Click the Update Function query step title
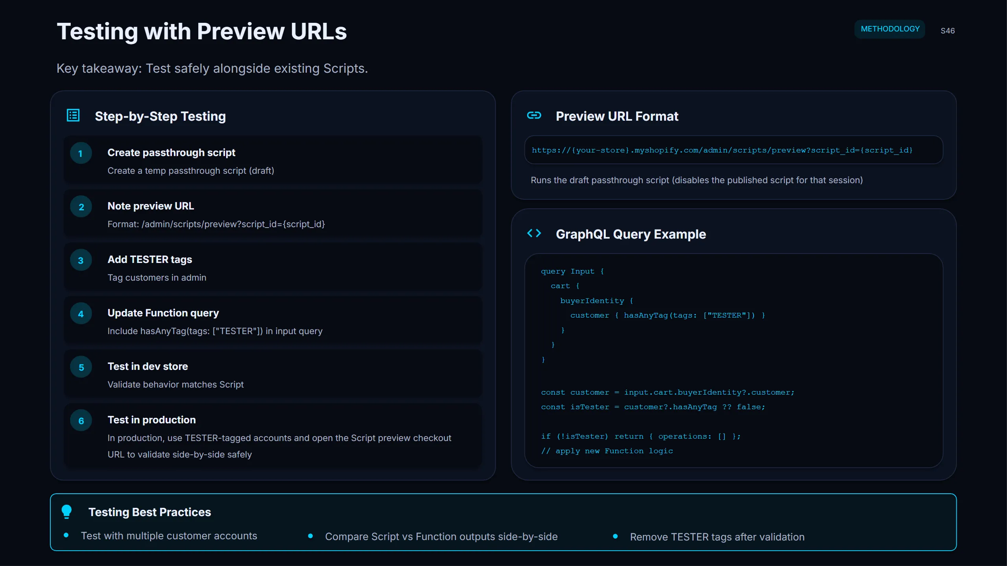The width and height of the screenshot is (1007, 566). click(x=163, y=313)
